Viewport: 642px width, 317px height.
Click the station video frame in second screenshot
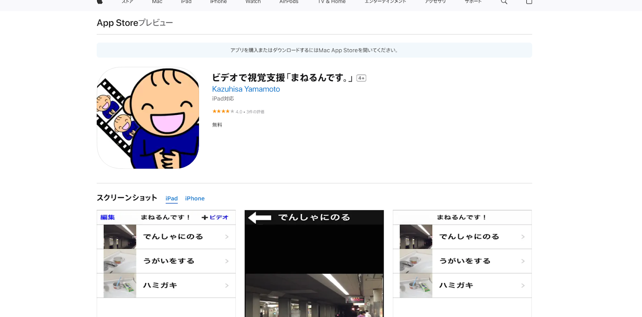[314, 295]
